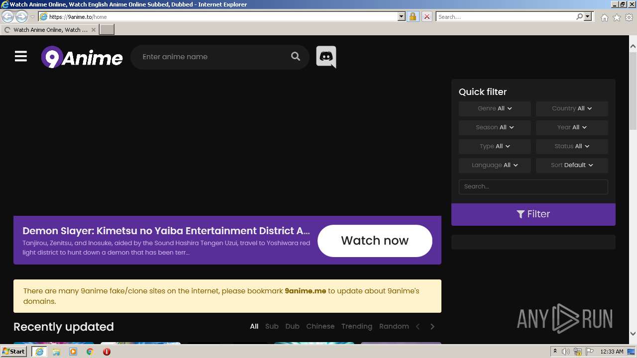Launch Chrome from taskbar

coord(90,352)
